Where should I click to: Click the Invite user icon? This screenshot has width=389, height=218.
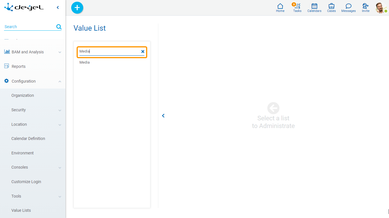366,8
